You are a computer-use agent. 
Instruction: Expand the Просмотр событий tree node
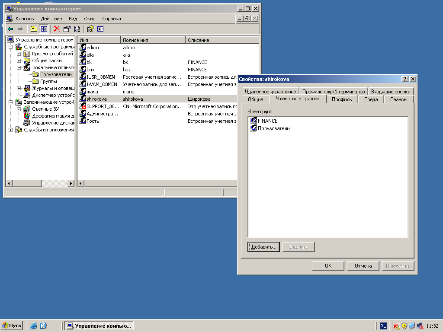19,54
